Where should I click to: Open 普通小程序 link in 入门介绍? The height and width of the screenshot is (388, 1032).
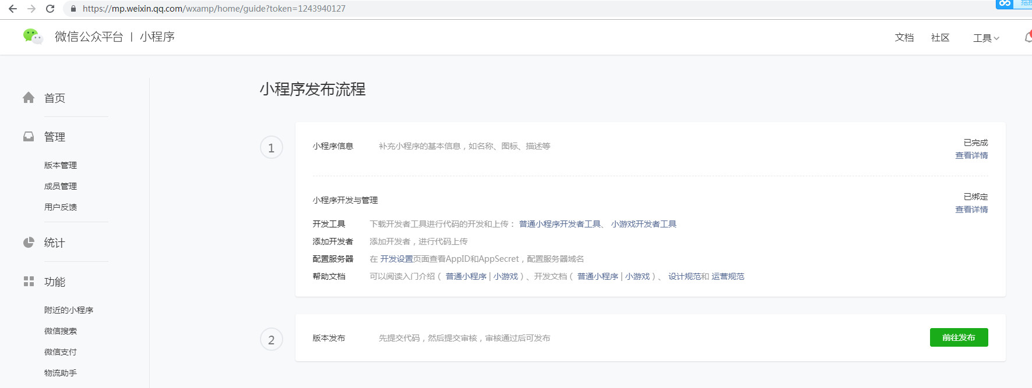coord(466,276)
